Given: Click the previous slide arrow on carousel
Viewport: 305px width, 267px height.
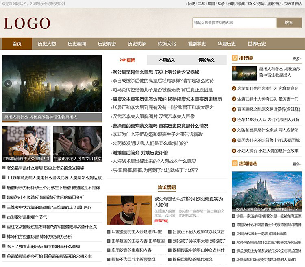Looking at the screenshot, I should pyautogui.click(x=8, y=84).
